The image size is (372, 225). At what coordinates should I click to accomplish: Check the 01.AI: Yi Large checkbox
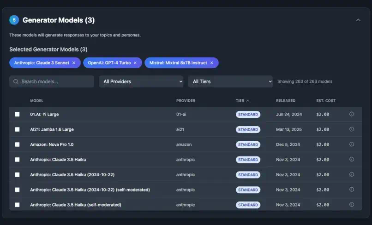point(18,114)
